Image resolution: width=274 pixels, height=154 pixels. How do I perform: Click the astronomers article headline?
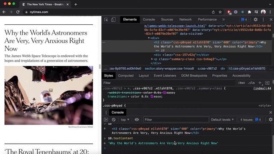(46, 41)
